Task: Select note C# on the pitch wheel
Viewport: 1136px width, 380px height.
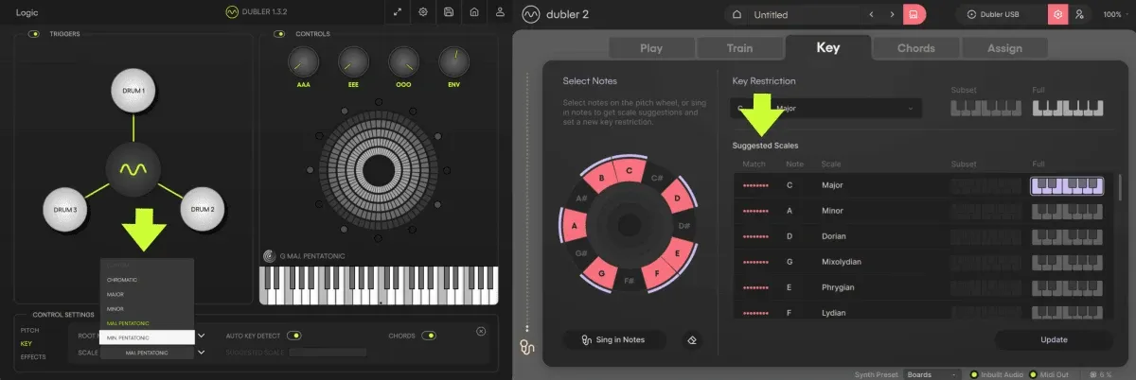Action: pos(656,178)
